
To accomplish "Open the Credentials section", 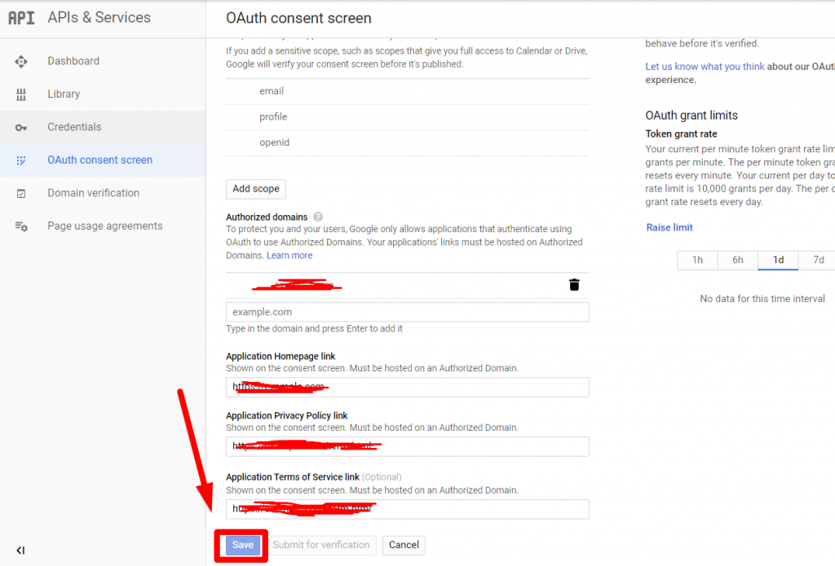I will click(103, 127).
